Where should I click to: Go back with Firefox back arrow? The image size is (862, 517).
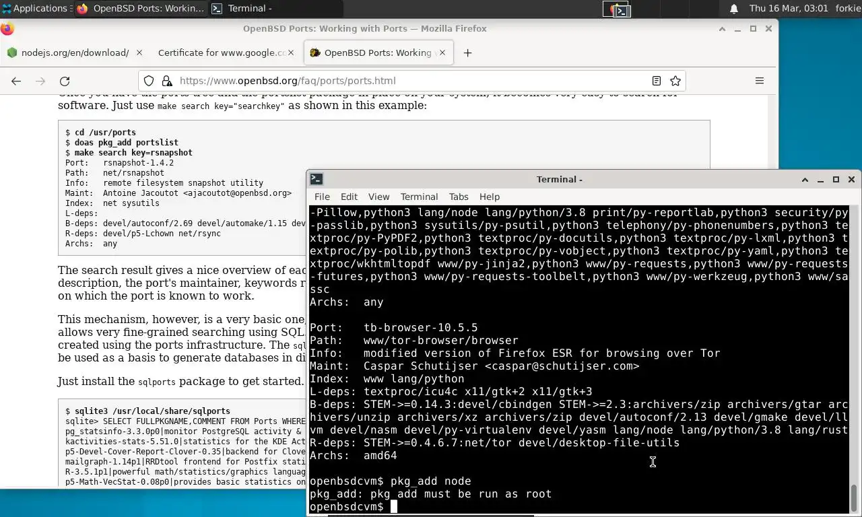click(x=16, y=81)
